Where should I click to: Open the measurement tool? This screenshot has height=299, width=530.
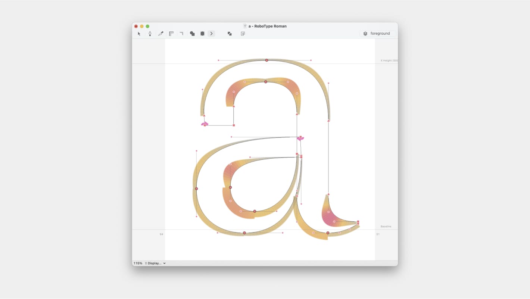[x=171, y=34]
